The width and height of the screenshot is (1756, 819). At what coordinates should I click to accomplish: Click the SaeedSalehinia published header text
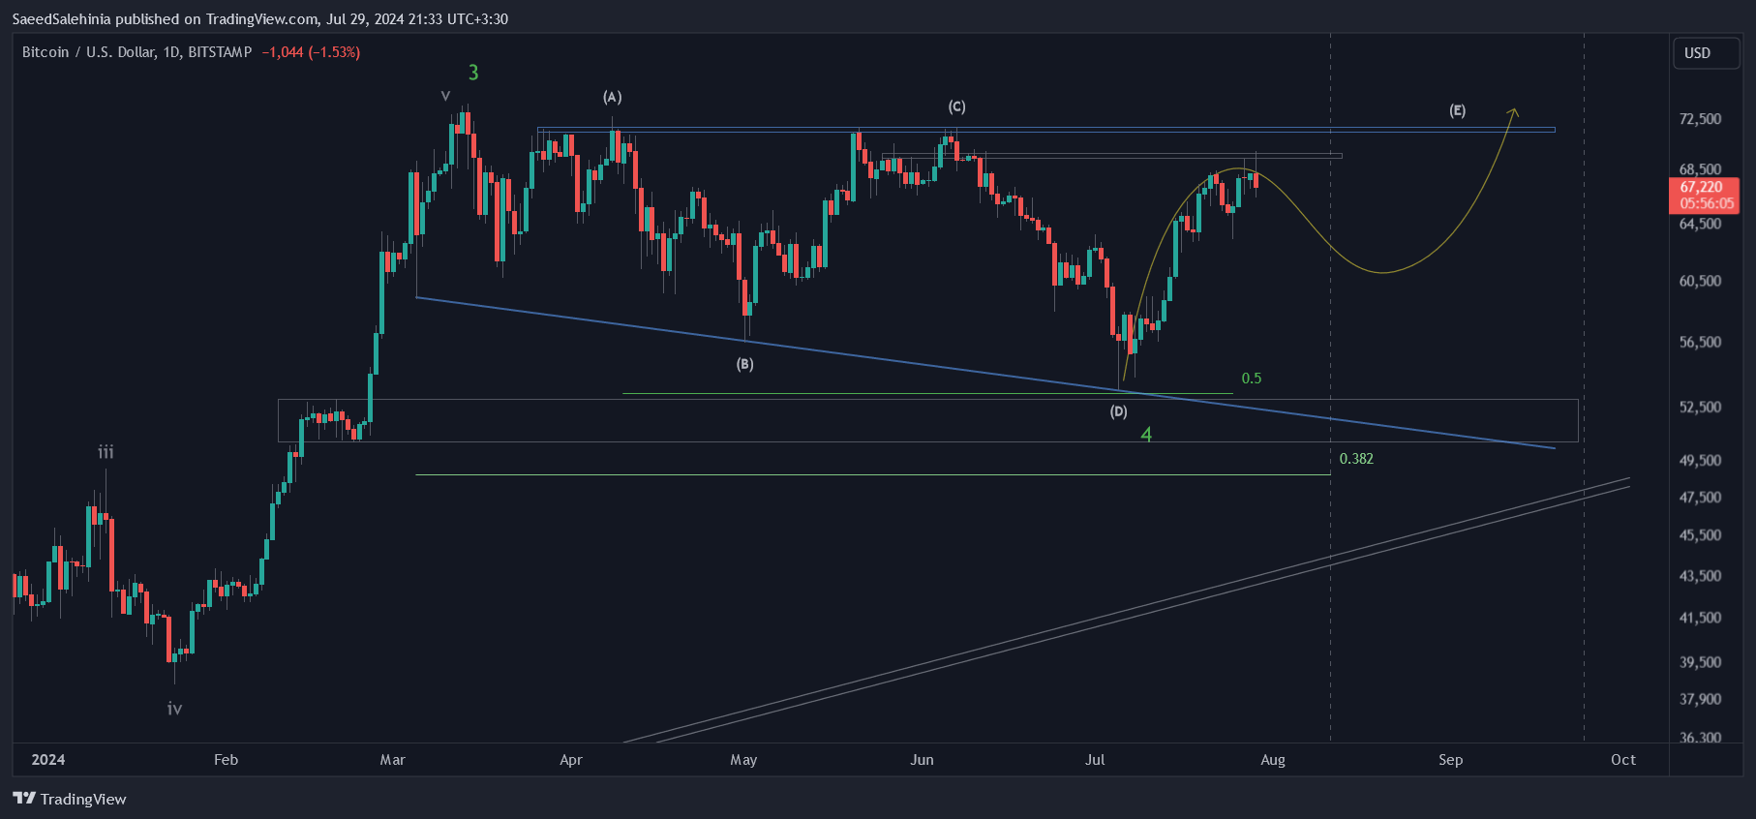(x=259, y=18)
